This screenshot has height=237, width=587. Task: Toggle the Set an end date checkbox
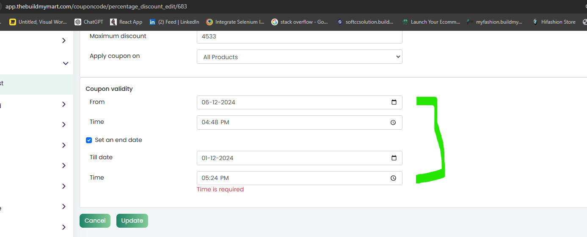click(89, 140)
